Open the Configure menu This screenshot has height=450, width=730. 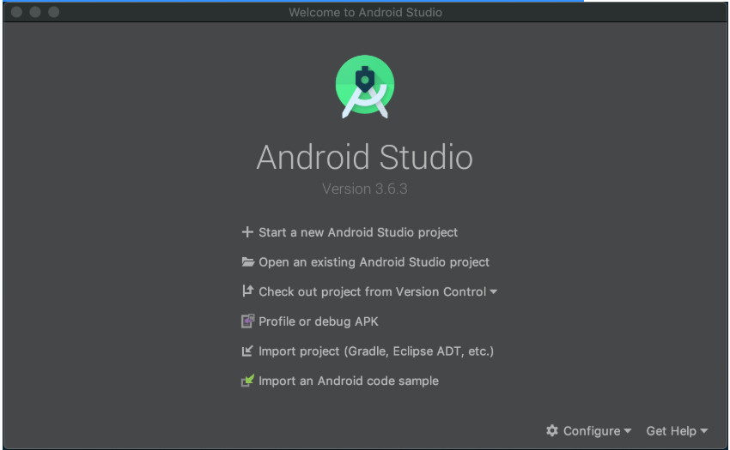click(592, 431)
